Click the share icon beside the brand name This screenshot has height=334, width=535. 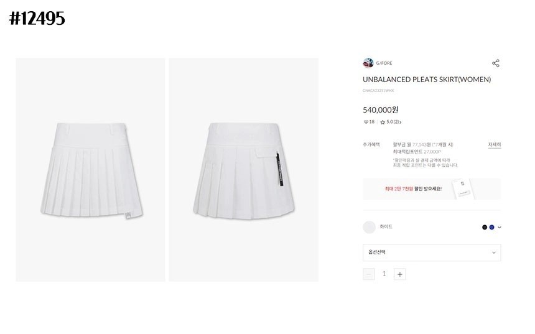495,63
